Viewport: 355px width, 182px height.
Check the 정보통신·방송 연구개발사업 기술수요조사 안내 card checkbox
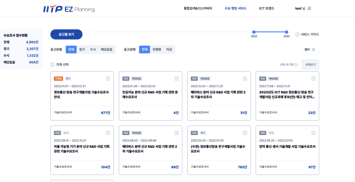pos(108,79)
